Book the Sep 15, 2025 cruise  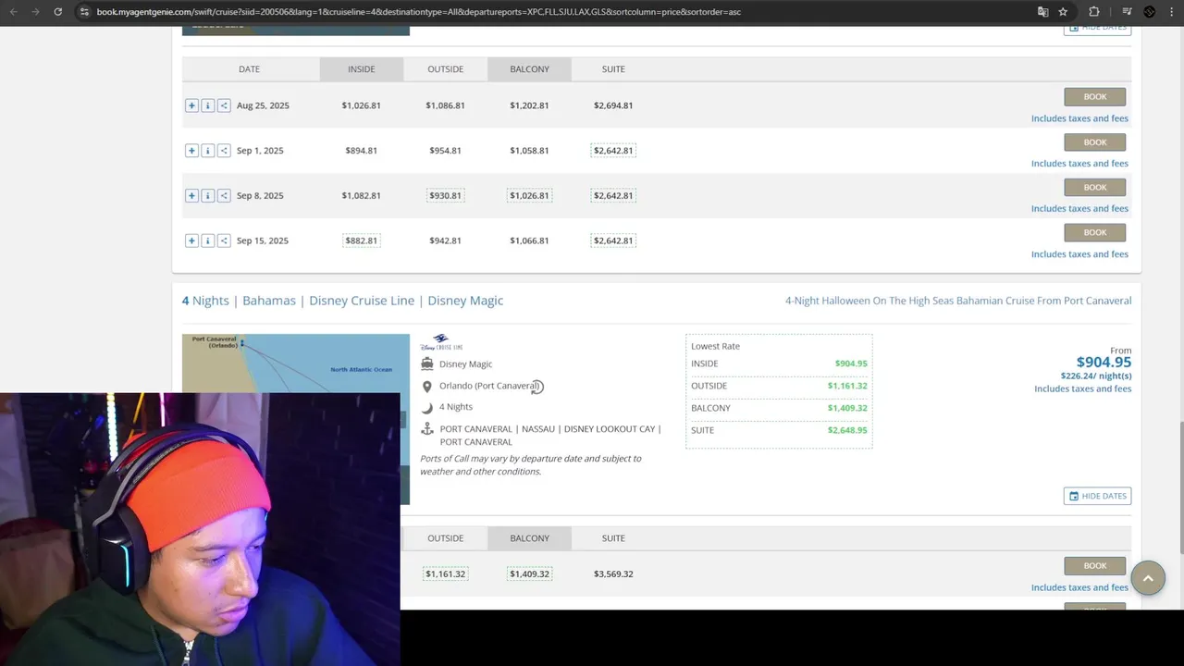point(1095,232)
